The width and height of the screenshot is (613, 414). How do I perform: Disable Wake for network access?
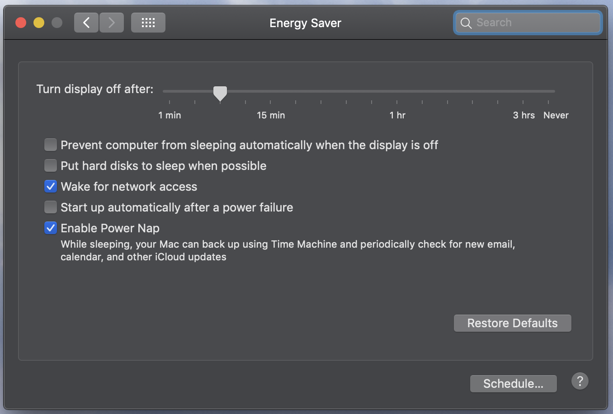pyautogui.click(x=51, y=187)
